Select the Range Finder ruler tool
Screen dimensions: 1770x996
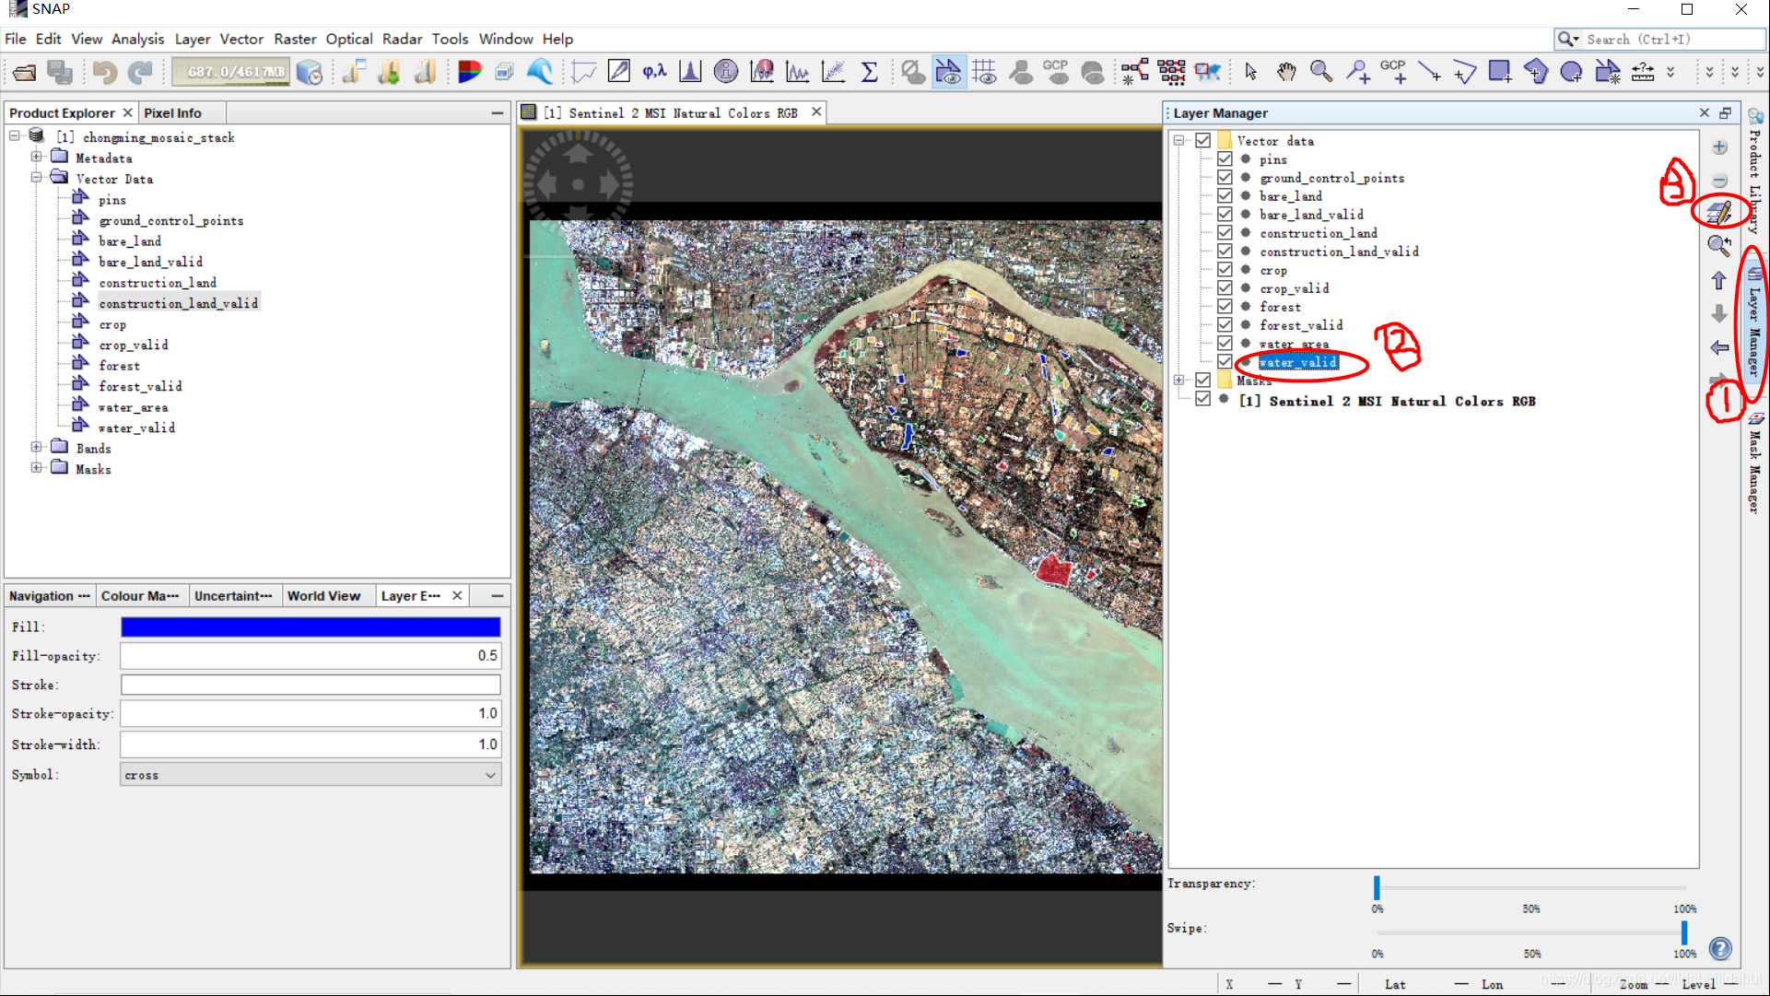coord(1643,72)
